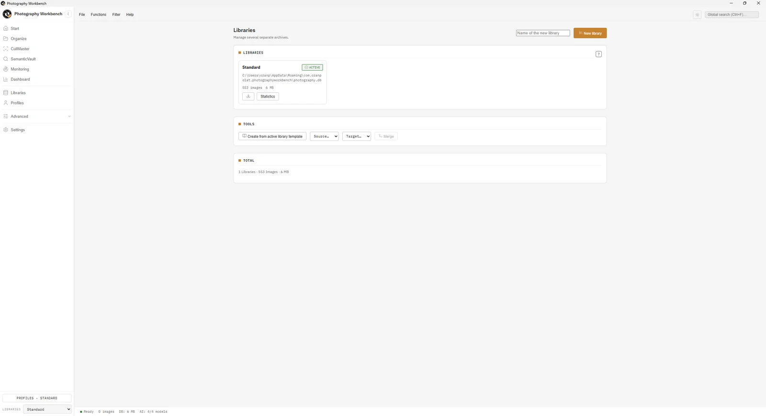Image resolution: width=766 pixels, height=416 pixels.
Task: Go to Organize in the sidebar
Action: click(x=37, y=39)
